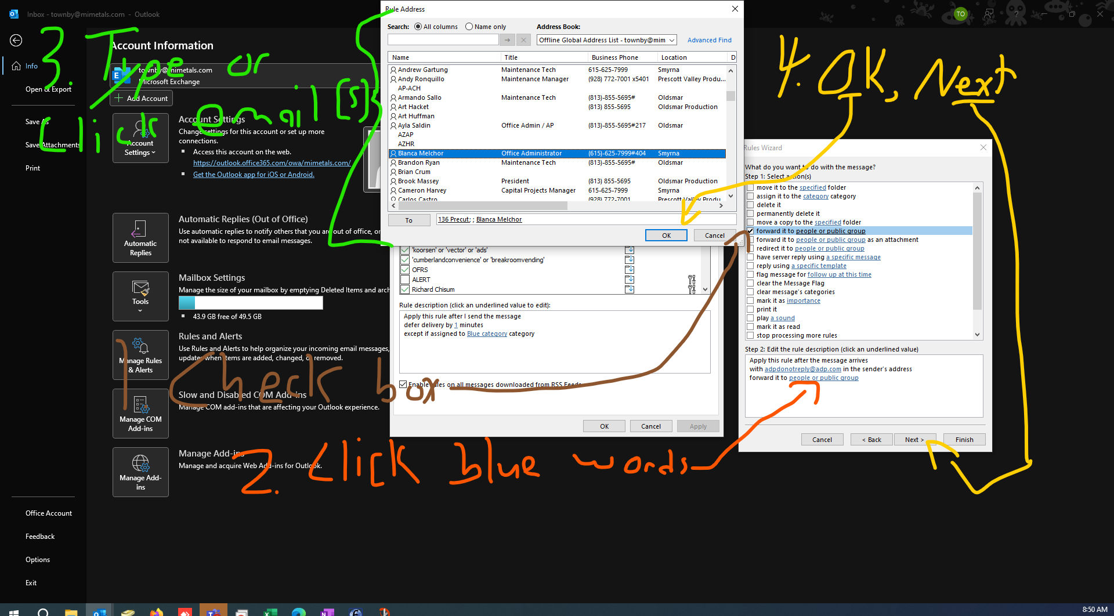Enable the ALERT rule checkbox

405,280
